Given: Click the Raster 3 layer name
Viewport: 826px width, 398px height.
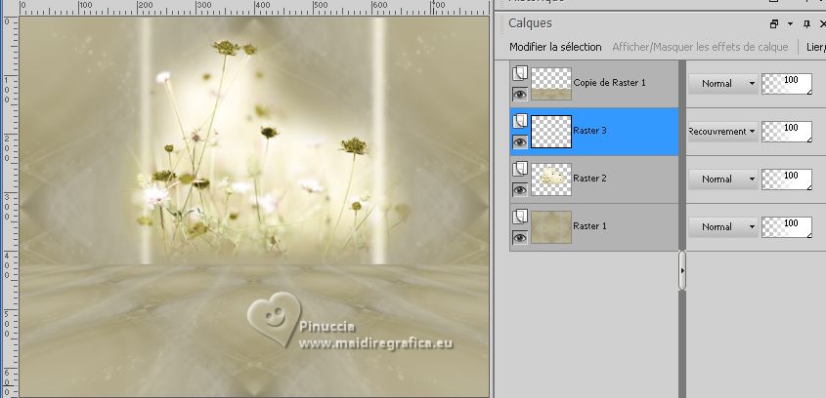Looking at the screenshot, I should 590,131.
